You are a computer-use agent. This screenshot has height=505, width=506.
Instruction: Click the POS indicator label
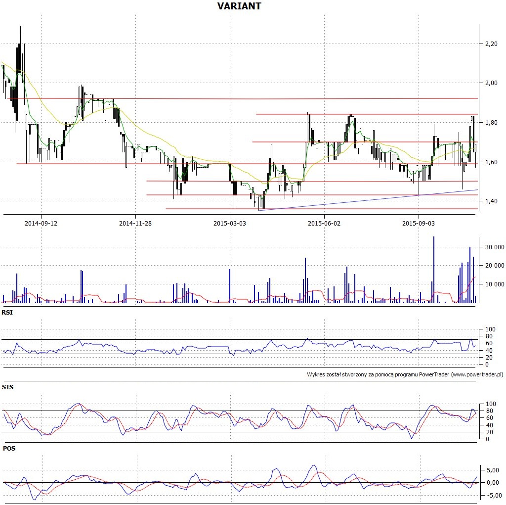pyautogui.click(x=9, y=449)
